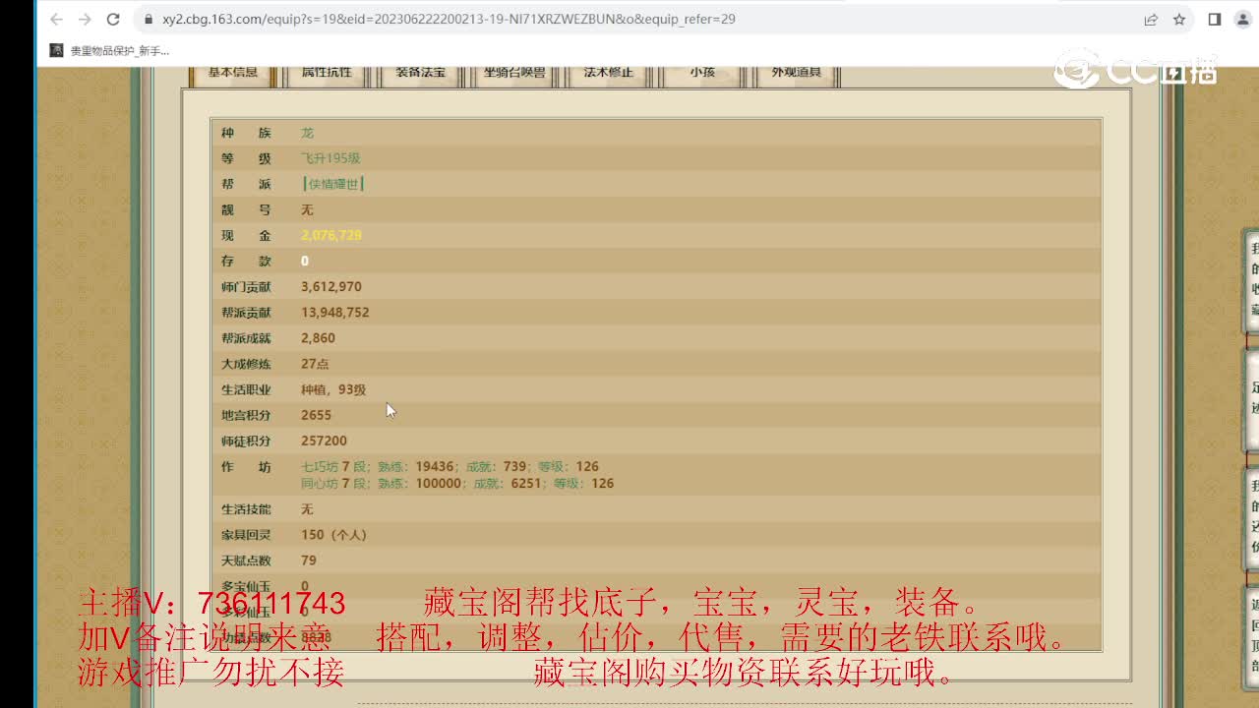This screenshot has height=708, width=1259.
Task: Click the 帮派成就 value 2,860
Action: point(318,338)
